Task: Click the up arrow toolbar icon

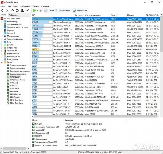Action: tap(12, 10)
